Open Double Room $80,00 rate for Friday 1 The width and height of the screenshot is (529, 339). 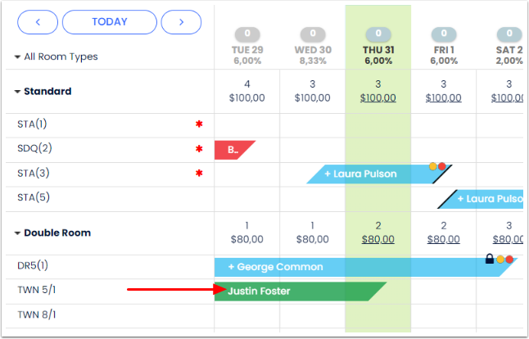point(443,240)
